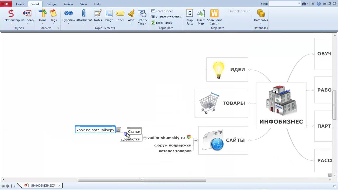Viewport: 338px width, 190px height.
Task: Collapse the САЙТЫ subtopics
Action: coord(196,140)
